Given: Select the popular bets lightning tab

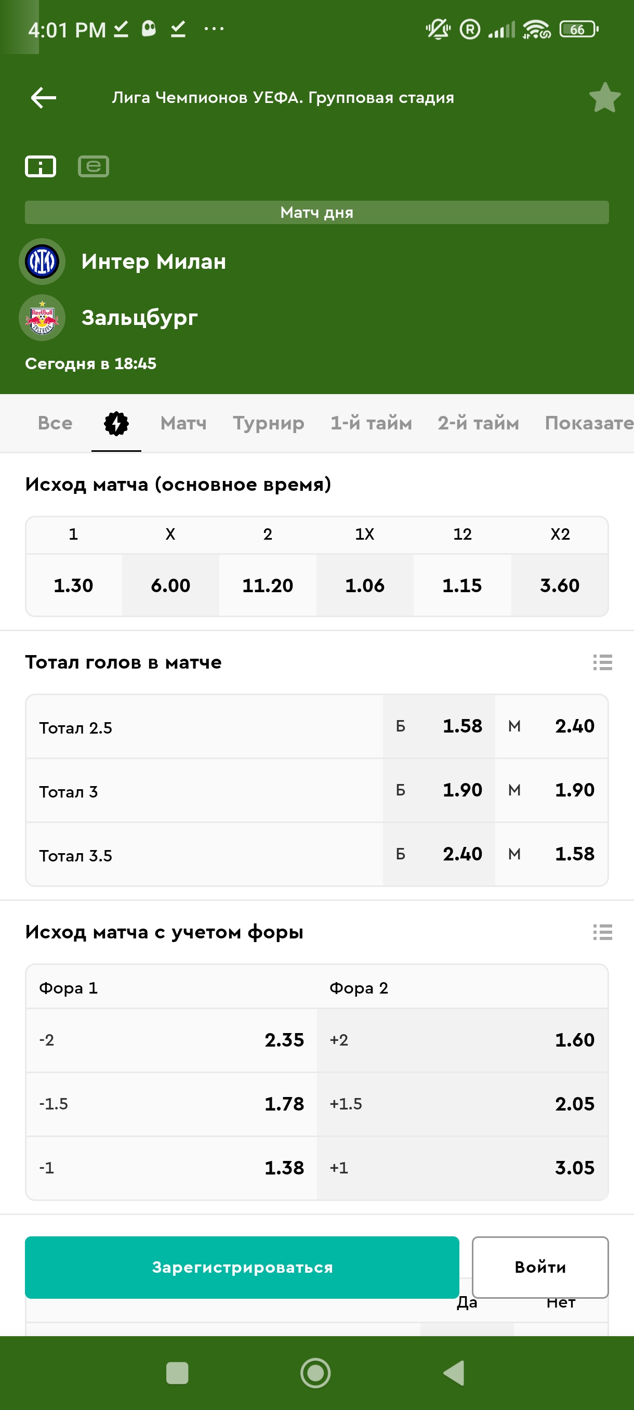Looking at the screenshot, I should pos(116,424).
